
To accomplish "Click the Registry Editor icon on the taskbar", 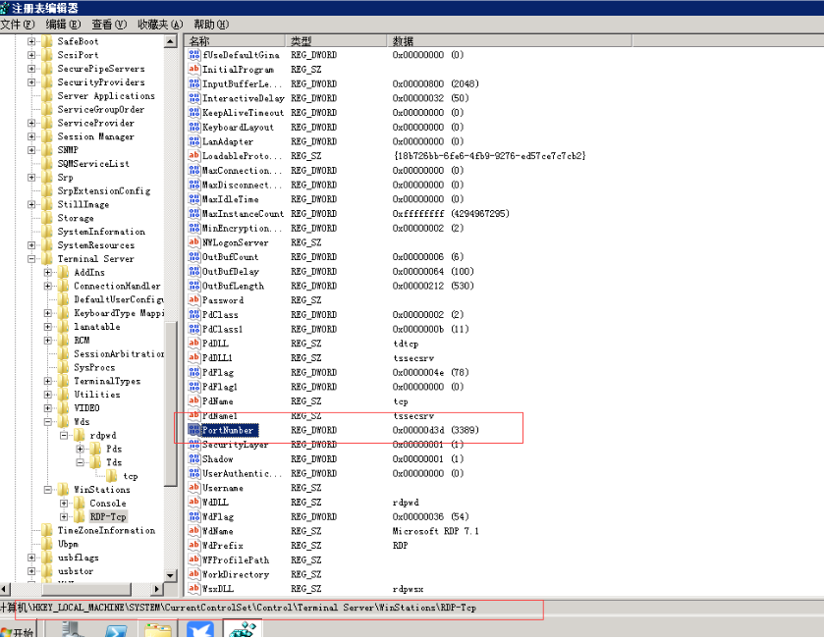I will click(x=242, y=629).
